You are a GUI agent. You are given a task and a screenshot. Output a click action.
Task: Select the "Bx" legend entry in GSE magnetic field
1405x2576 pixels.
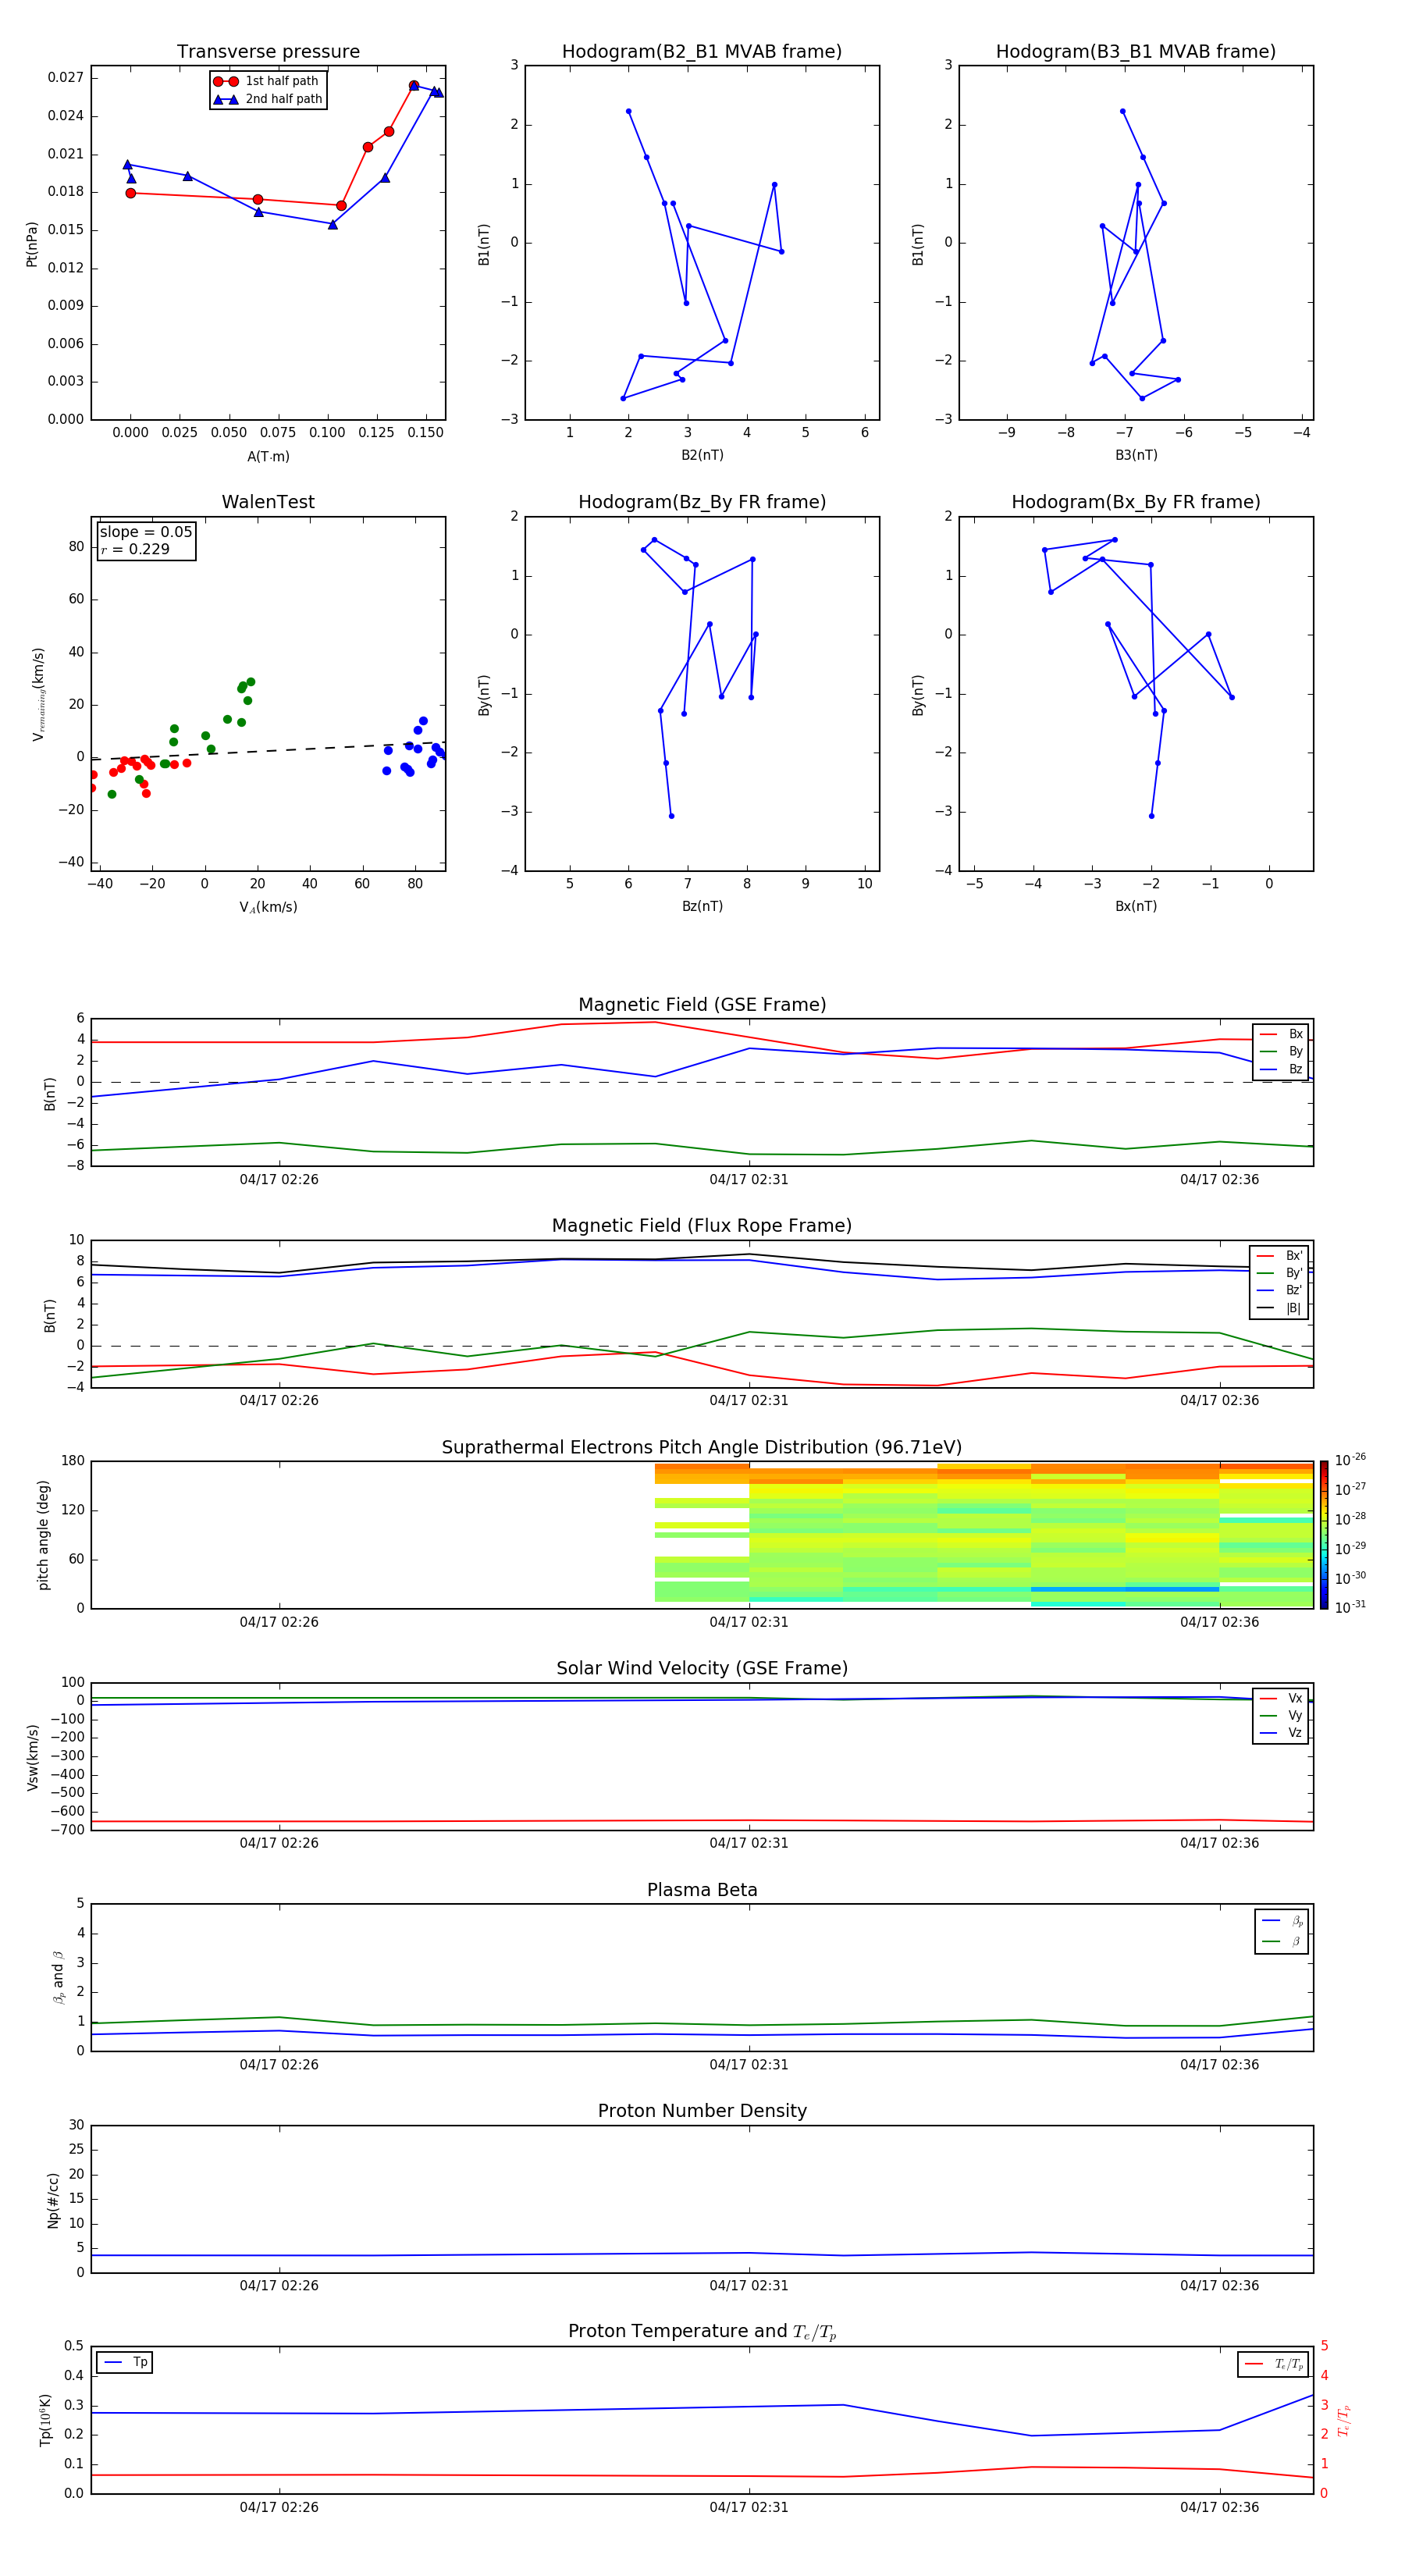1282,1034
